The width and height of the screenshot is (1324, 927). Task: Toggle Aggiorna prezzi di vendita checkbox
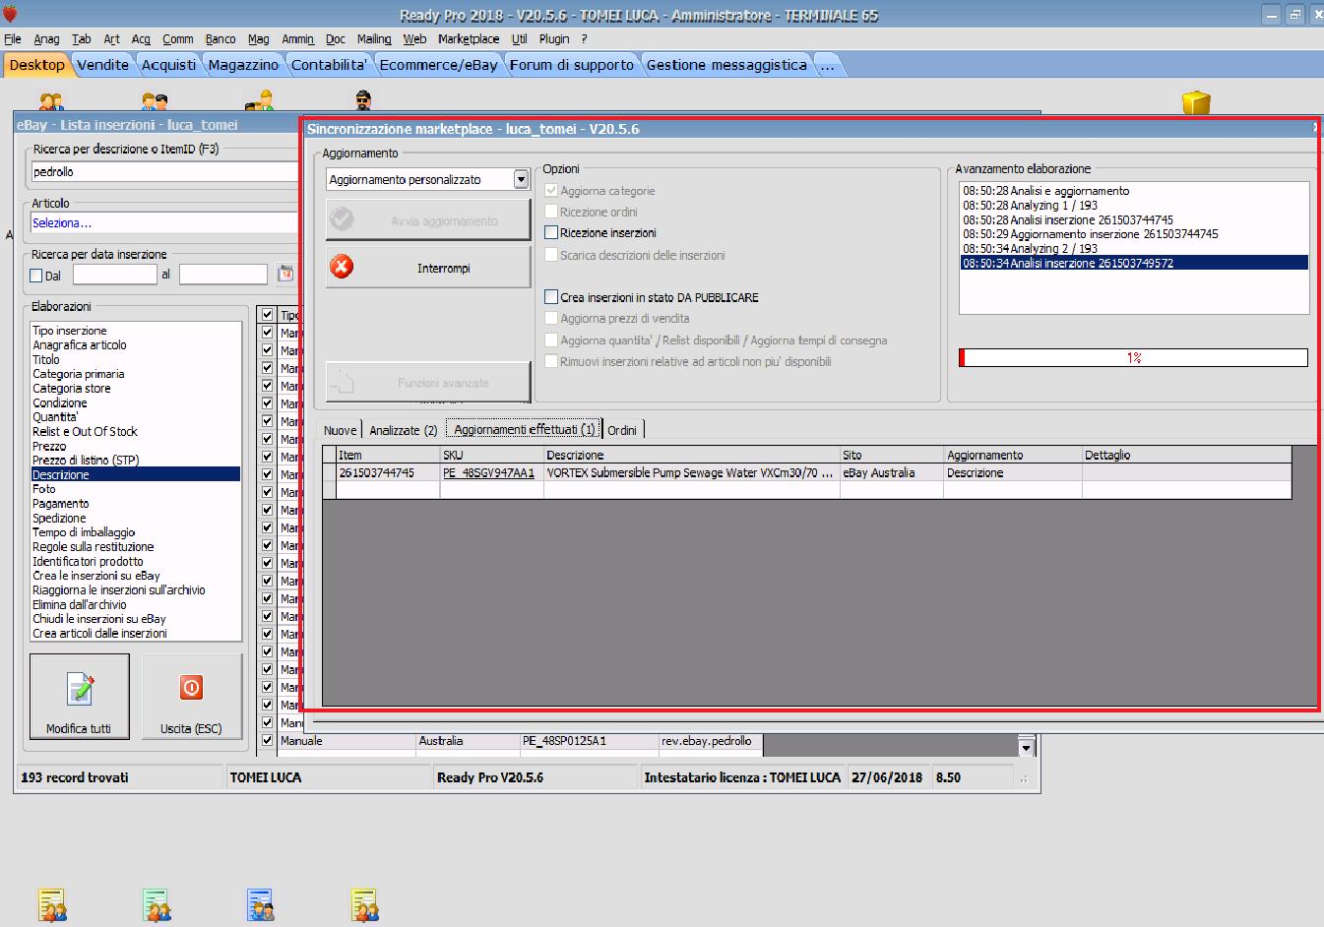551,319
